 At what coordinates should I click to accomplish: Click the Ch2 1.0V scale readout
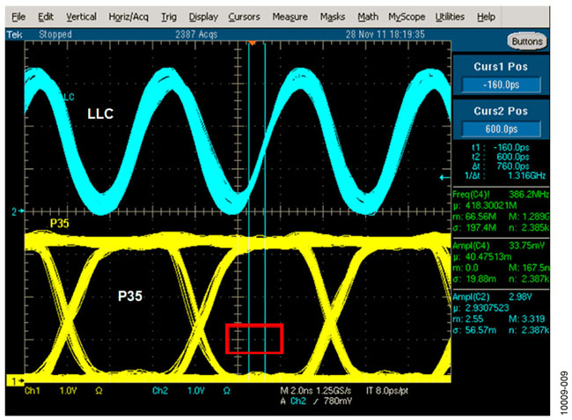pos(192,391)
